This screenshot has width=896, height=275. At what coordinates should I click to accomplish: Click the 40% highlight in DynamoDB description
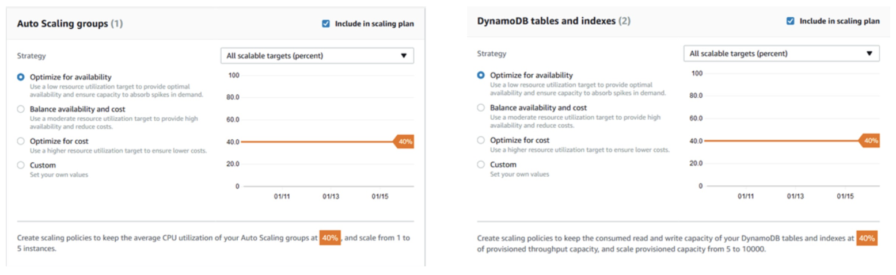[x=867, y=238]
